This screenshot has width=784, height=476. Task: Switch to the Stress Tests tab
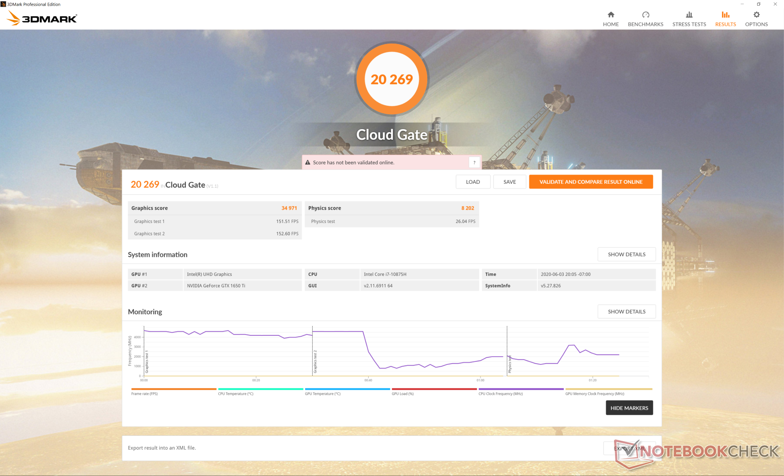[689, 19]
